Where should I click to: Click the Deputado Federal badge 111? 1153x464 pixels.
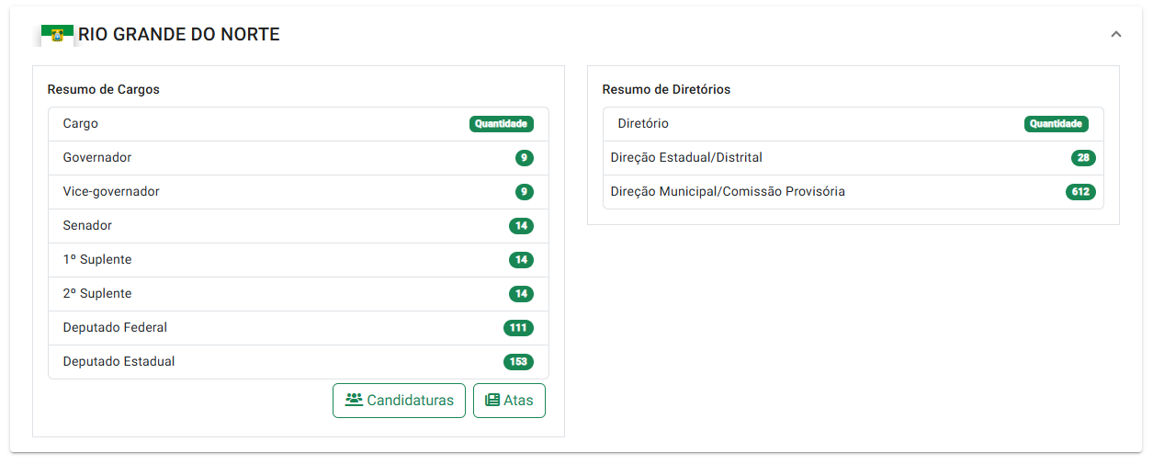518,328
